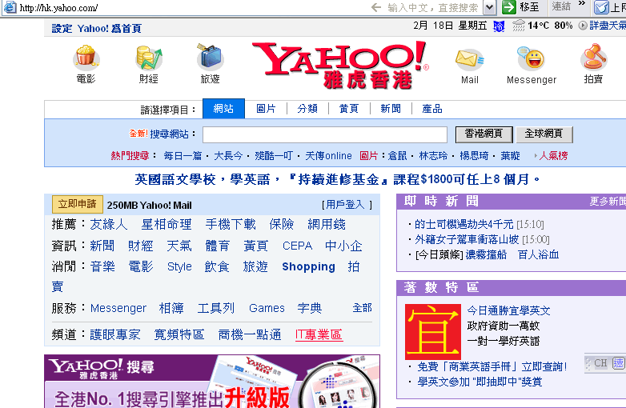The image size is (626, 408).
Task: Click the page icon in the address bar
Action: [10, 7]
